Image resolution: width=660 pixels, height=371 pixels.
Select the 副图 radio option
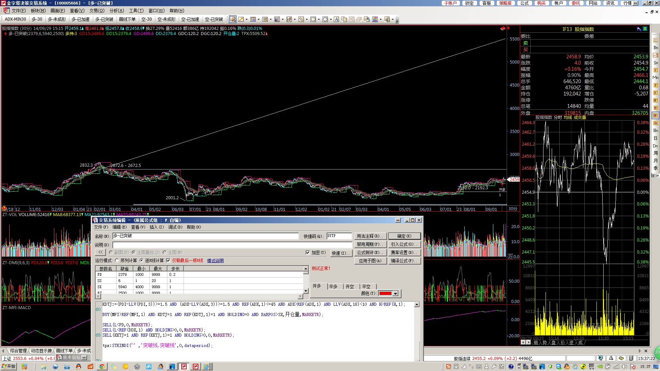click(x=111, y=252)
